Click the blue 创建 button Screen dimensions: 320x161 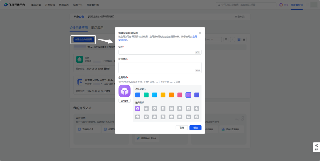[x=195, y=128]
